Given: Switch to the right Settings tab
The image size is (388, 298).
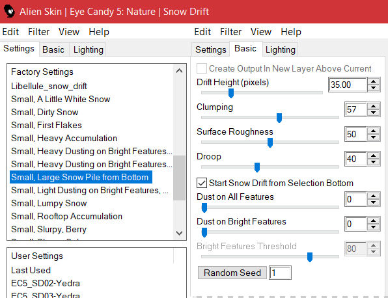Looking at the screenshot, I should pyautogui.click(x=211, y=49).
